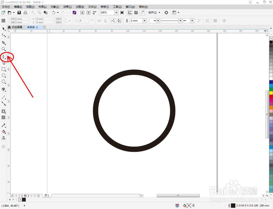Click quick customize plus on property bar
The height and width of the screenshot is (209, 273).
coord(224,20)
